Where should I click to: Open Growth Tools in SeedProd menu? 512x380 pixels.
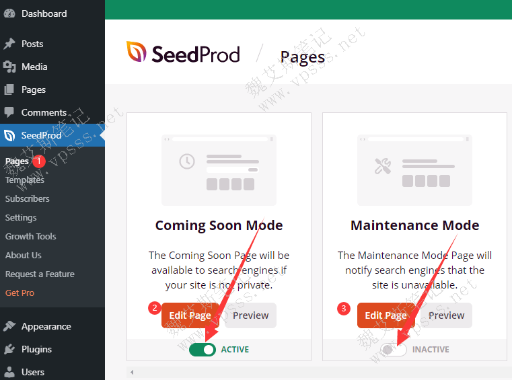[31, 236]
